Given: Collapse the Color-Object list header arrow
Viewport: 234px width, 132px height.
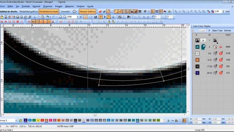Looking at the screenshot, I should [x=193, y=30].
